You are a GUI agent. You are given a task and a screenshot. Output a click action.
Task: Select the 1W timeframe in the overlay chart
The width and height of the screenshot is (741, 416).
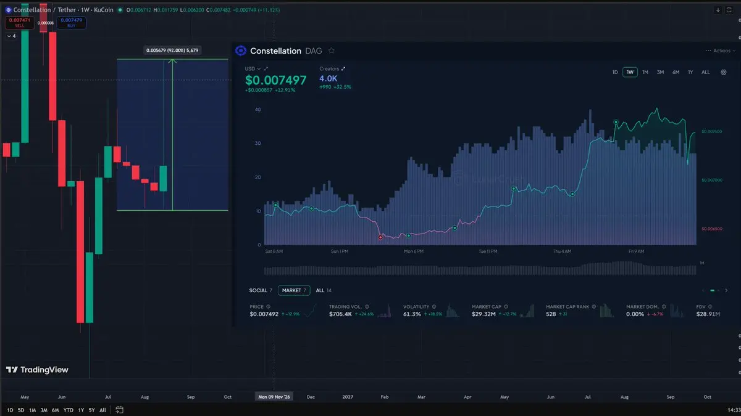[630, 72]
